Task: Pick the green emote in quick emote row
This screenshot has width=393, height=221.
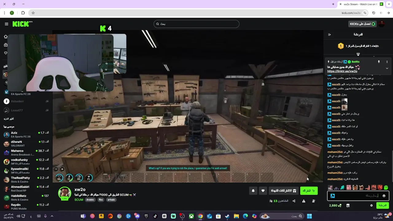Action: [x=386, y=187]
